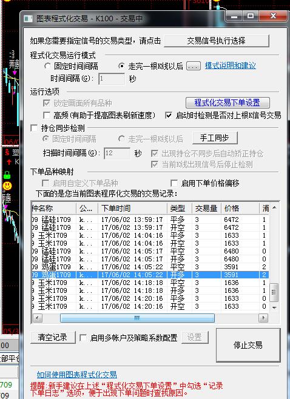Click the time interval seconds field

pyautogui.click(x=112, y=79)
